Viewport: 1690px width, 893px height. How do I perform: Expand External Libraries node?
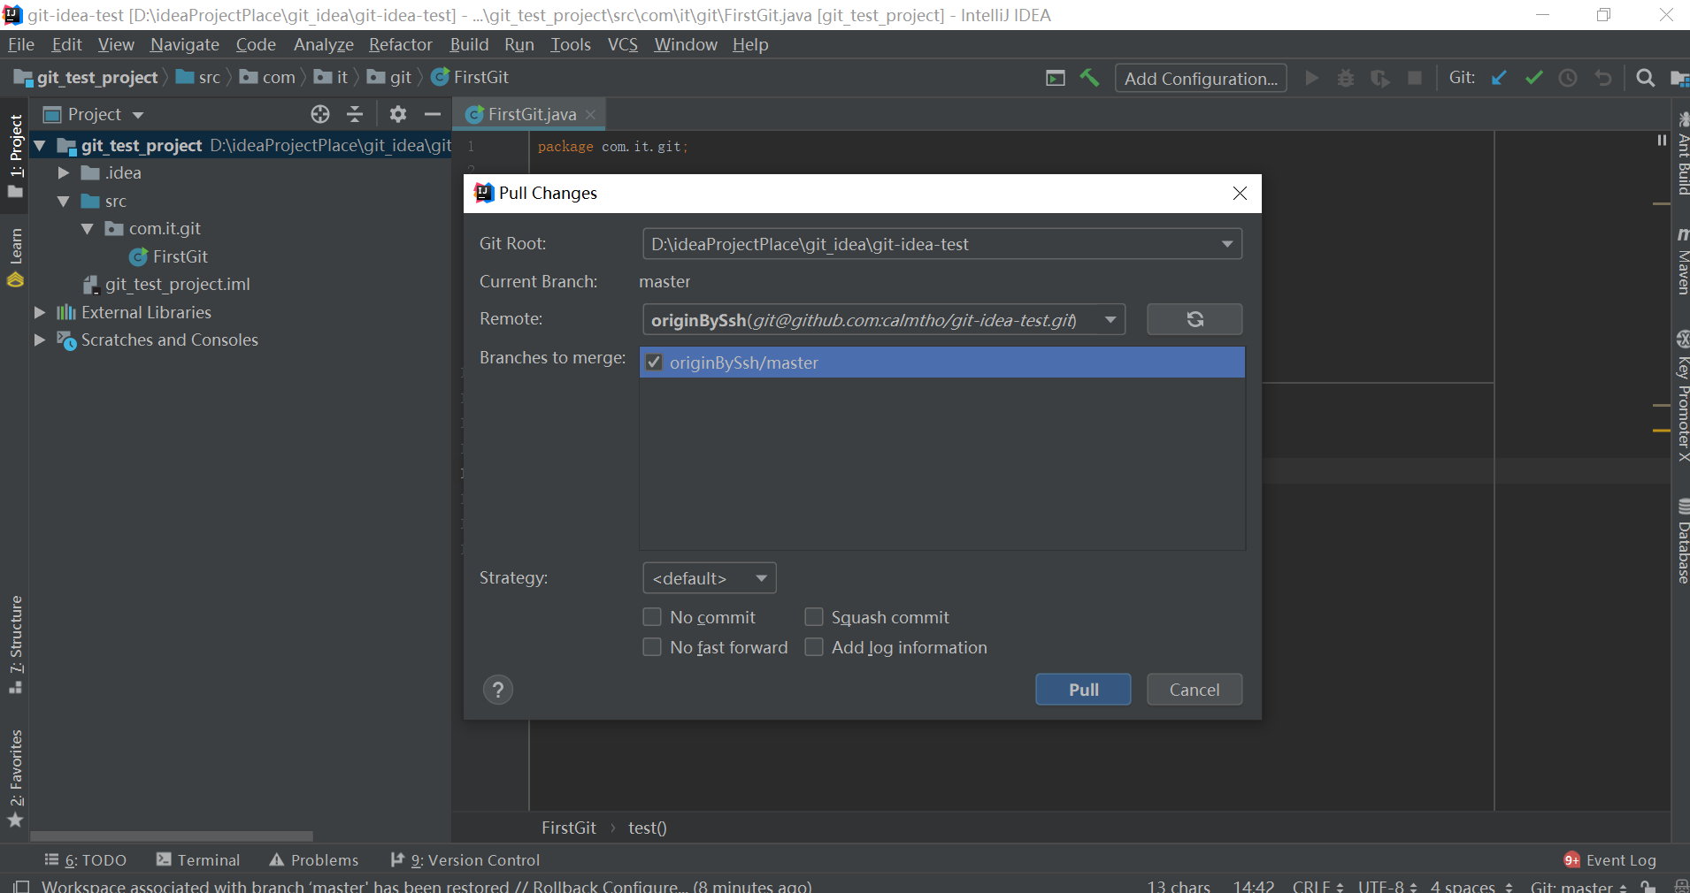[40, 312]
